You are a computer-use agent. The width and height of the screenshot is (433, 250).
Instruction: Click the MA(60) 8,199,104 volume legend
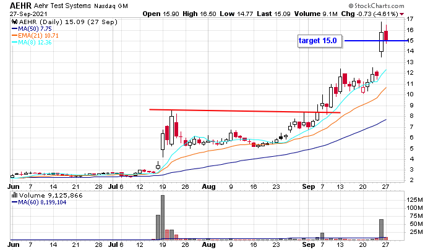(39, 202)
